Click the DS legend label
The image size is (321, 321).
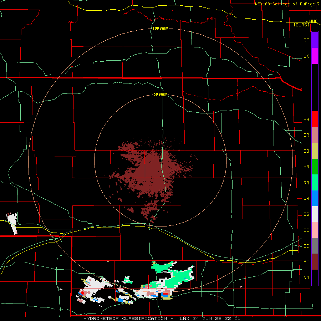306,214
